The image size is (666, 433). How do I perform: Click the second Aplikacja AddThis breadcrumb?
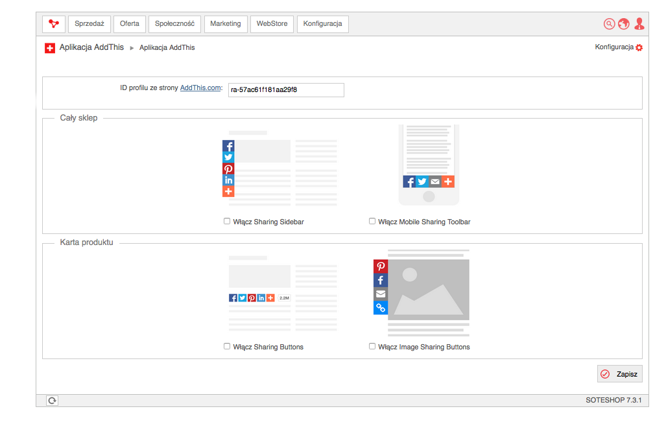[167, 47]
